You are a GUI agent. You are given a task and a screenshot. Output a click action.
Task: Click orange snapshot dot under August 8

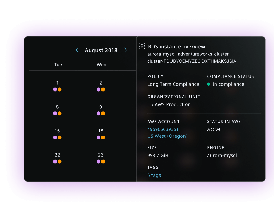pyautogui.click(x=60, y=114)
